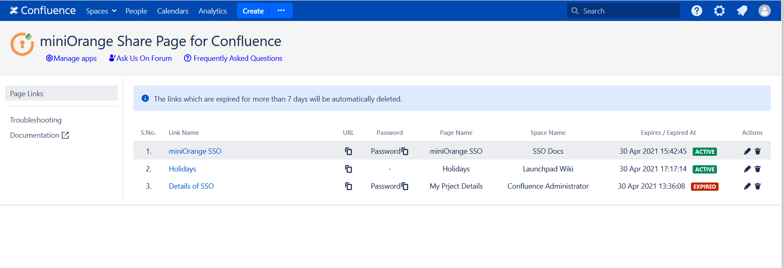Click the EXPIRED badge for Details of SSO
Image resolution: width=784 pixels, height=268 pixels.
coord(705,187)
